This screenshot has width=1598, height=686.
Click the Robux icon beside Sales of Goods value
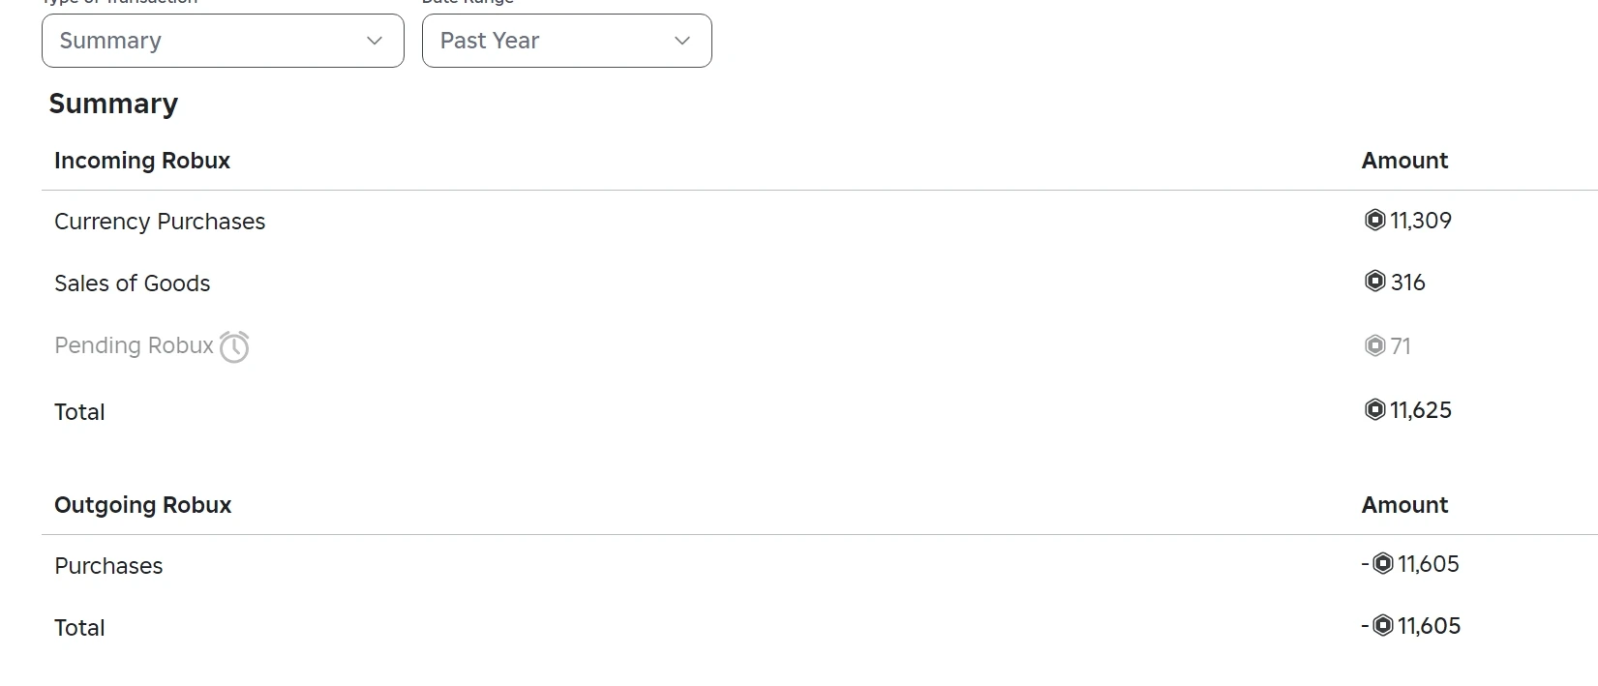tap(1375, 282)
